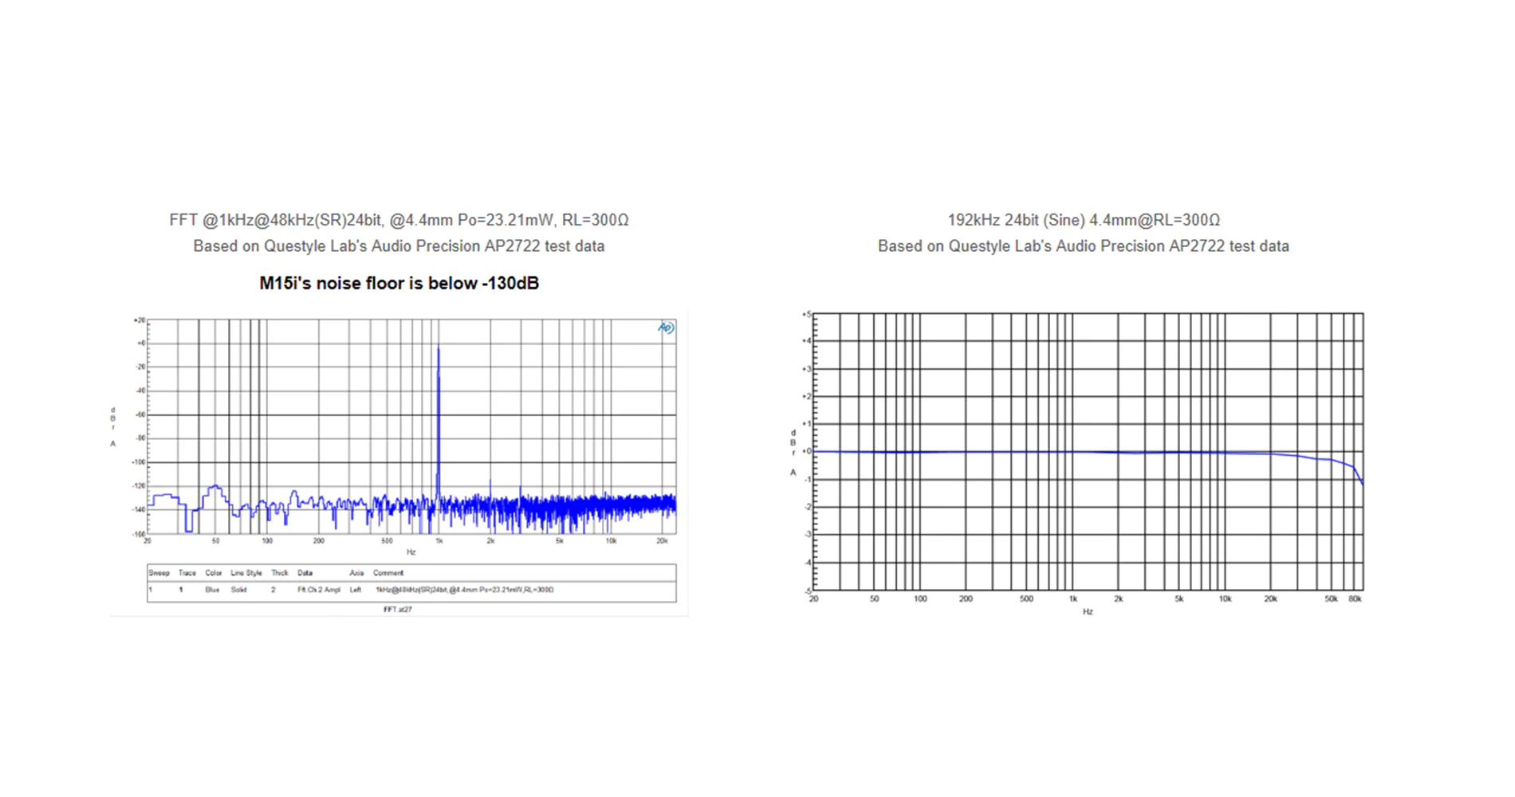Click the AP logo in FFT chart corner
The width and height of the screenshot is (1515, 797).
click(x=666, y=328)
